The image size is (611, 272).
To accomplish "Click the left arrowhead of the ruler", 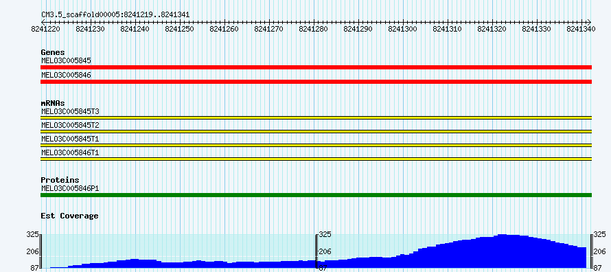I will click(x=43, y=22).
